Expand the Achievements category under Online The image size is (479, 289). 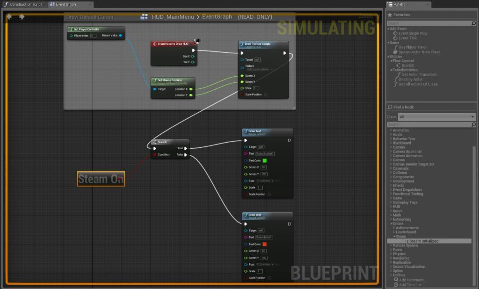[394, 228]
